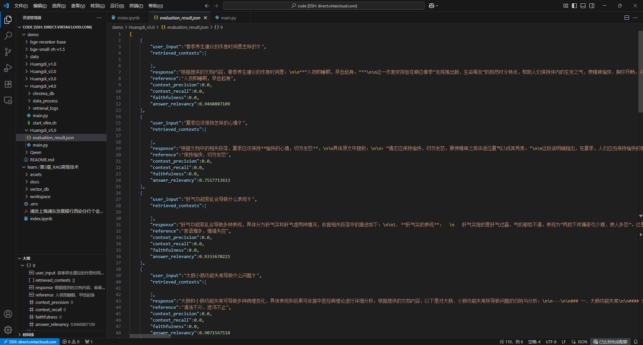Click the command center search box
This screenshot has height=345, width=643.
click(x=324, y=6)
